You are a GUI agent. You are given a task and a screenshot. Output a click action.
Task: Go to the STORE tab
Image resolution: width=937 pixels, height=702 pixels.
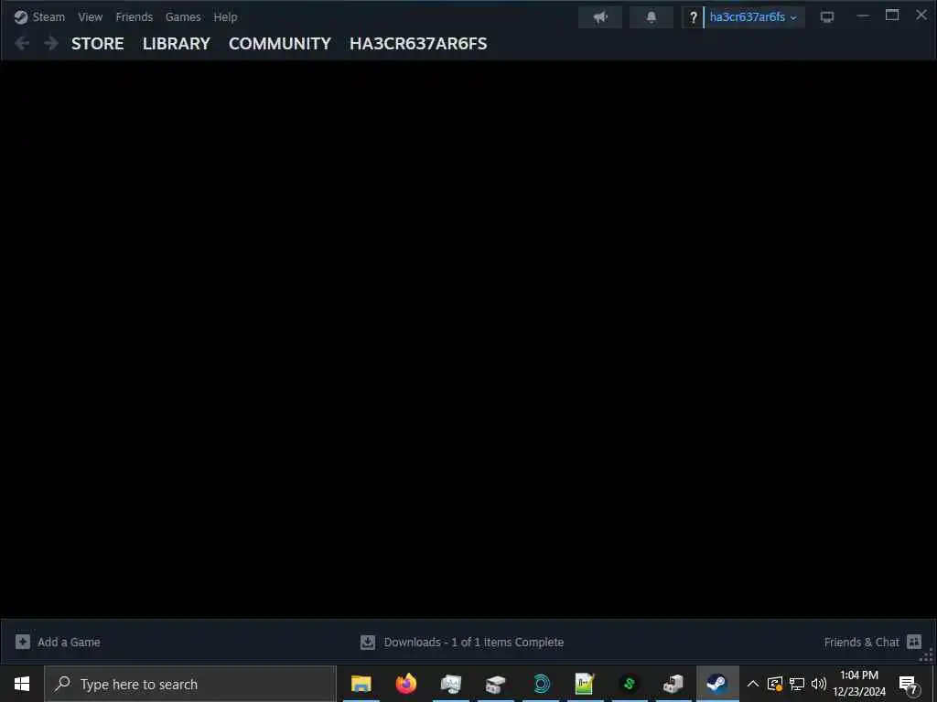[x=97, y=44]
